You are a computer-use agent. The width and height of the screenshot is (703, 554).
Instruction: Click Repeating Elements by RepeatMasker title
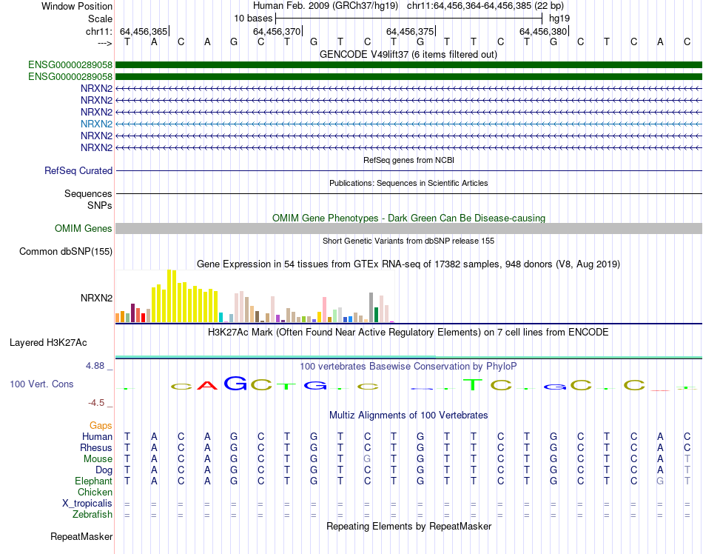coord(408,526)
